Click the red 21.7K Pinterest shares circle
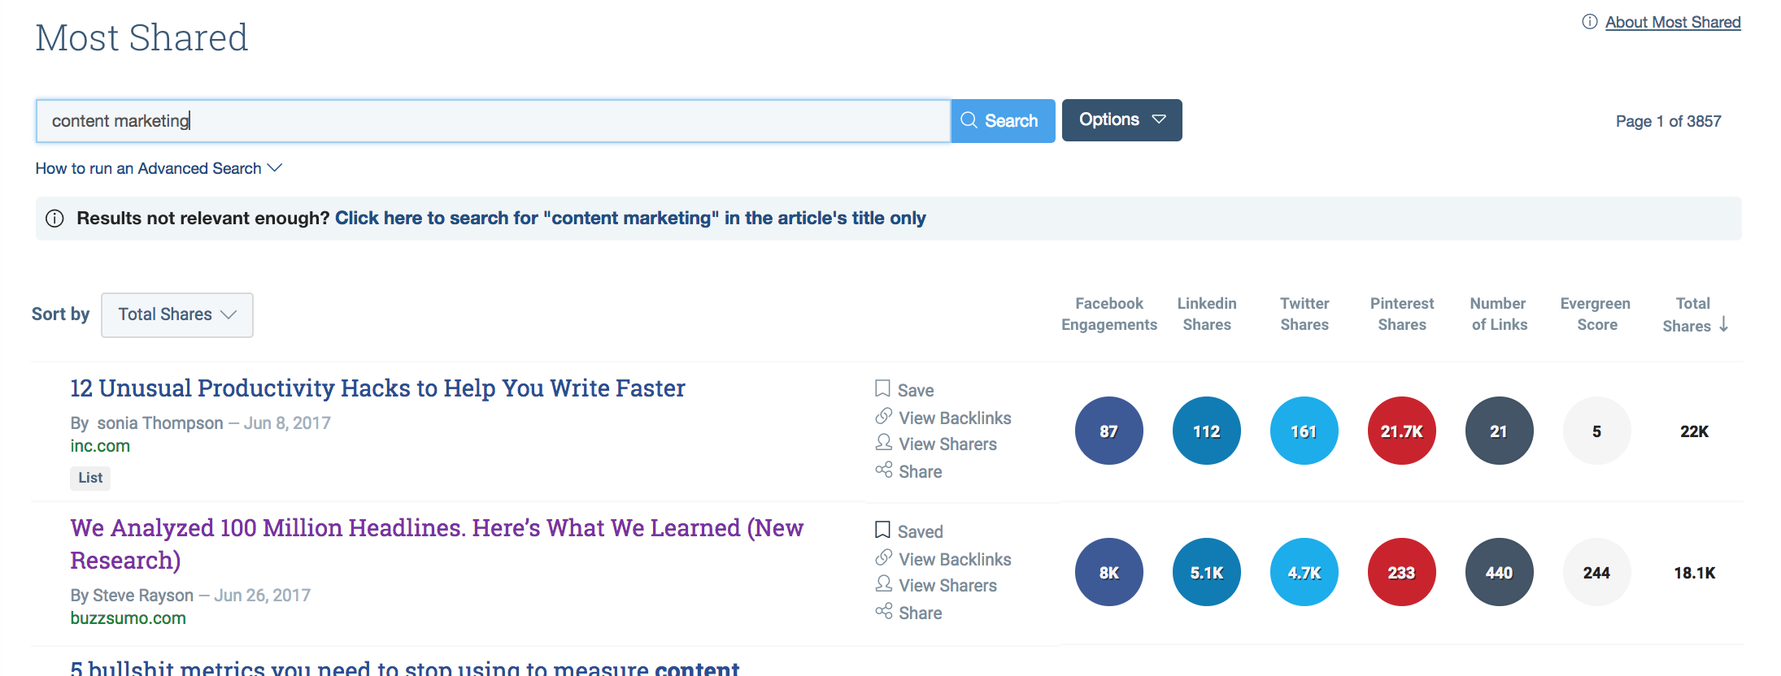1781x676 pixels. pyautogui.click(x=1401, y=431)
